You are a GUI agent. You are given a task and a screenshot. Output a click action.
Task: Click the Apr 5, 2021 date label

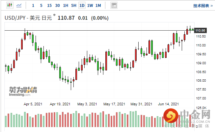[x=33, y=104]
